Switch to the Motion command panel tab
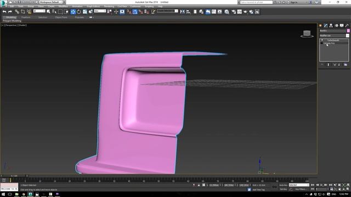The height and width of the screenshot is (197, 351). [336, 26]
